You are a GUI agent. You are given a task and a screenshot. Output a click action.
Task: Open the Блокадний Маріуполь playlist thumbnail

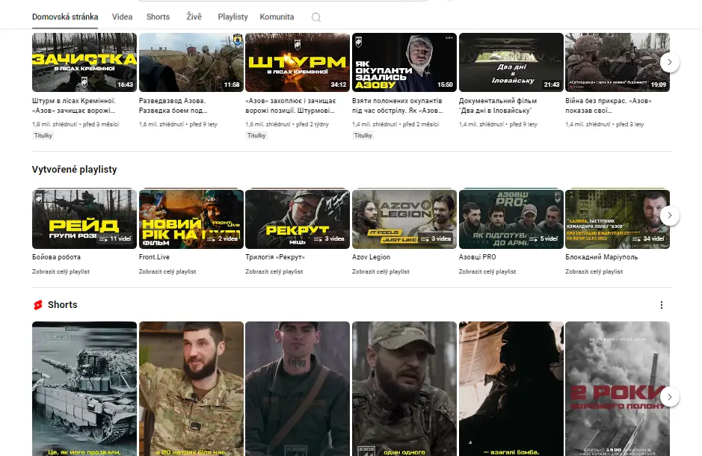click(x=618, y=219)
